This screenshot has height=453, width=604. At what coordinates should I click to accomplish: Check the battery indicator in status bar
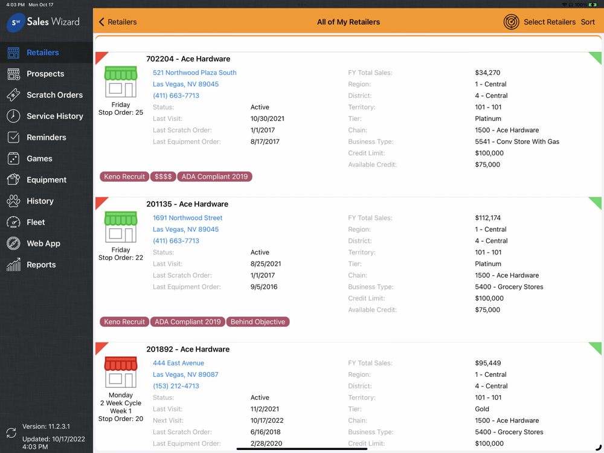[x=593, y=5]
